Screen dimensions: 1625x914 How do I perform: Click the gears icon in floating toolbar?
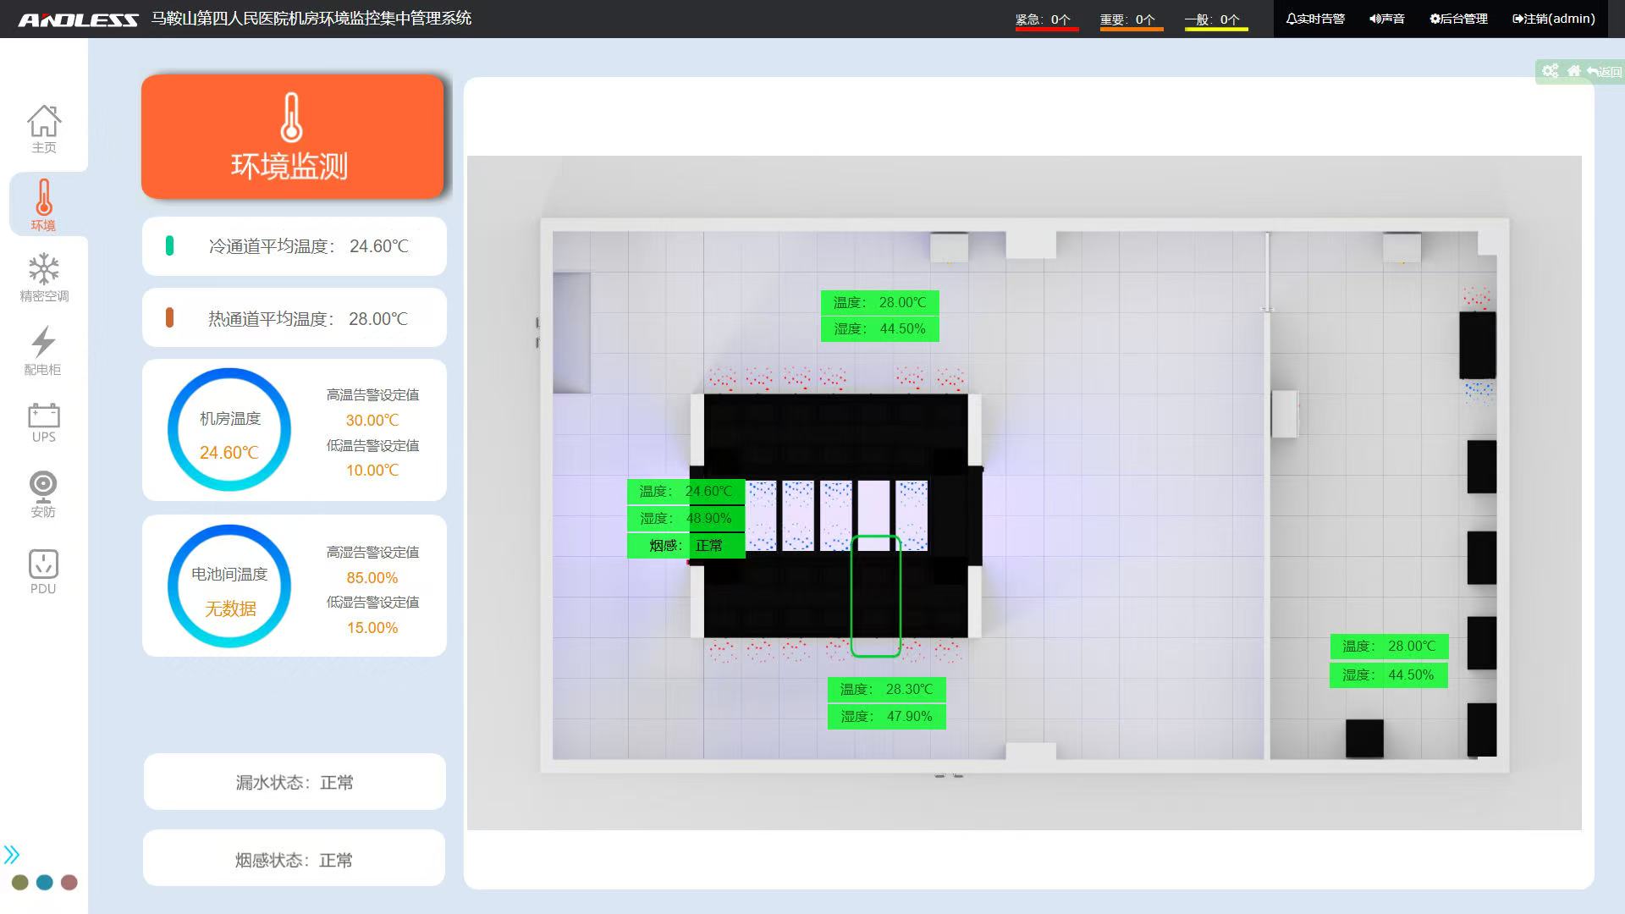coord(1550,72)
